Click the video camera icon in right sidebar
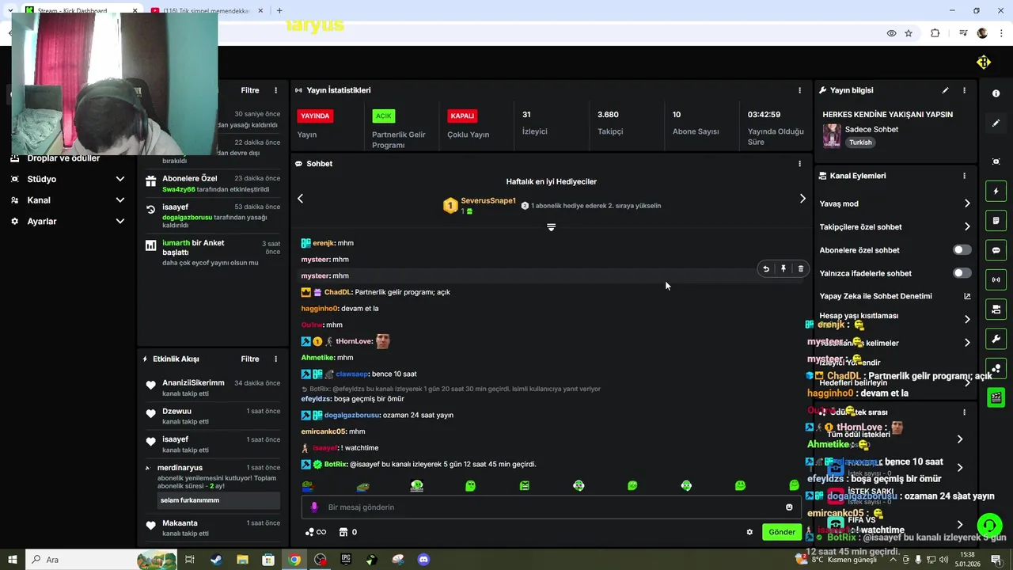Viewport: 1013px width, 570px height. pyautogui.click(x=996, y=309)
